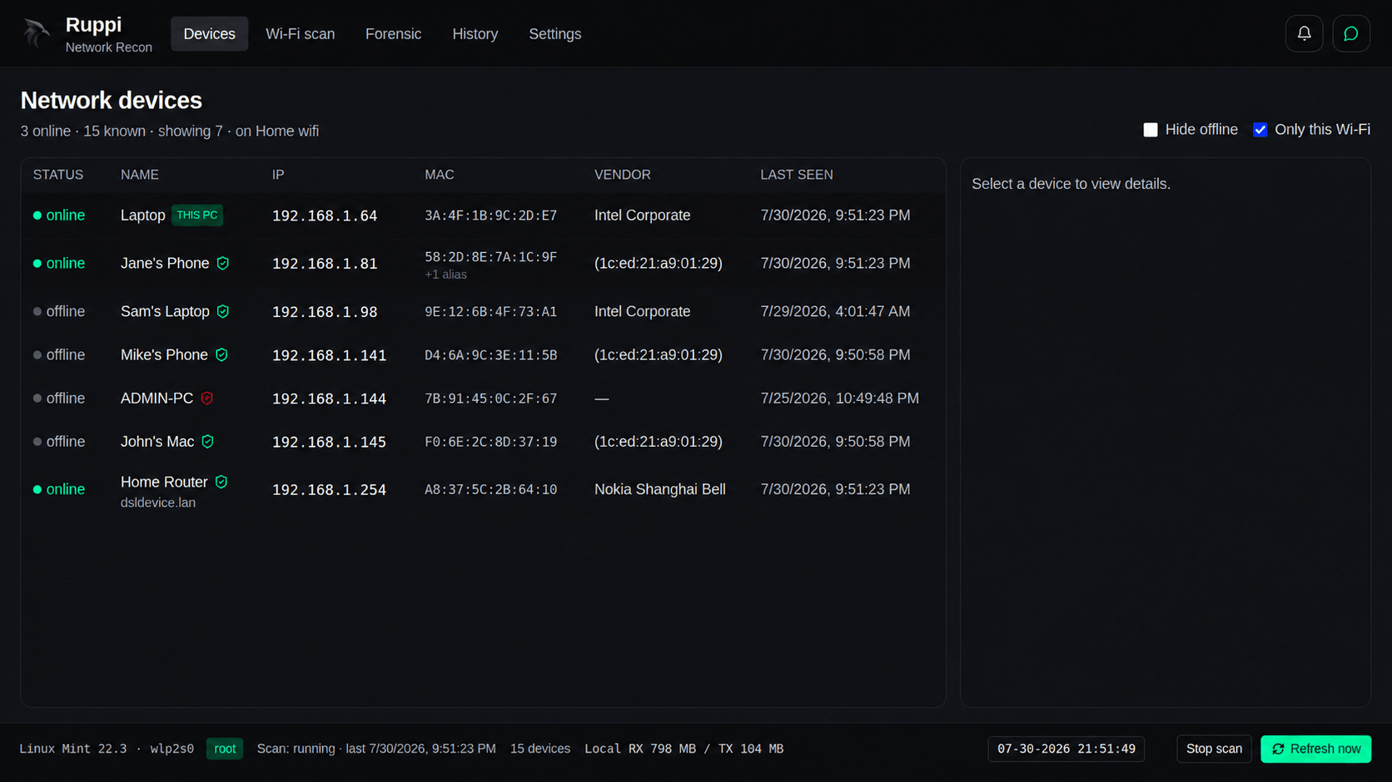Sort by the STATUS column header

pos(58,175)
